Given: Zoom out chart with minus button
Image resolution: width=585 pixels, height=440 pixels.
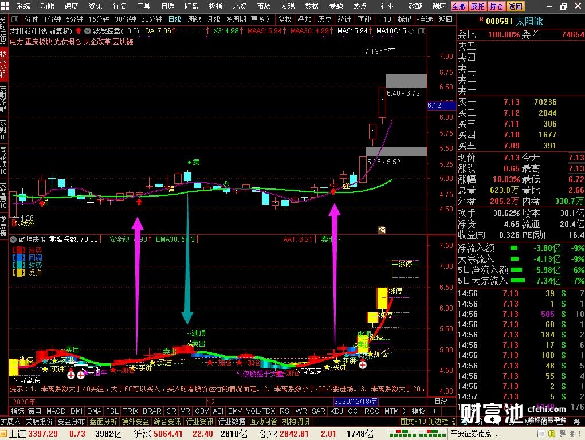Looking at the screenshot, I should 448,411.
